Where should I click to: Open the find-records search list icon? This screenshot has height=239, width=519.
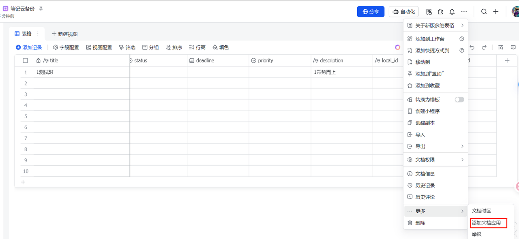(501, 47)
